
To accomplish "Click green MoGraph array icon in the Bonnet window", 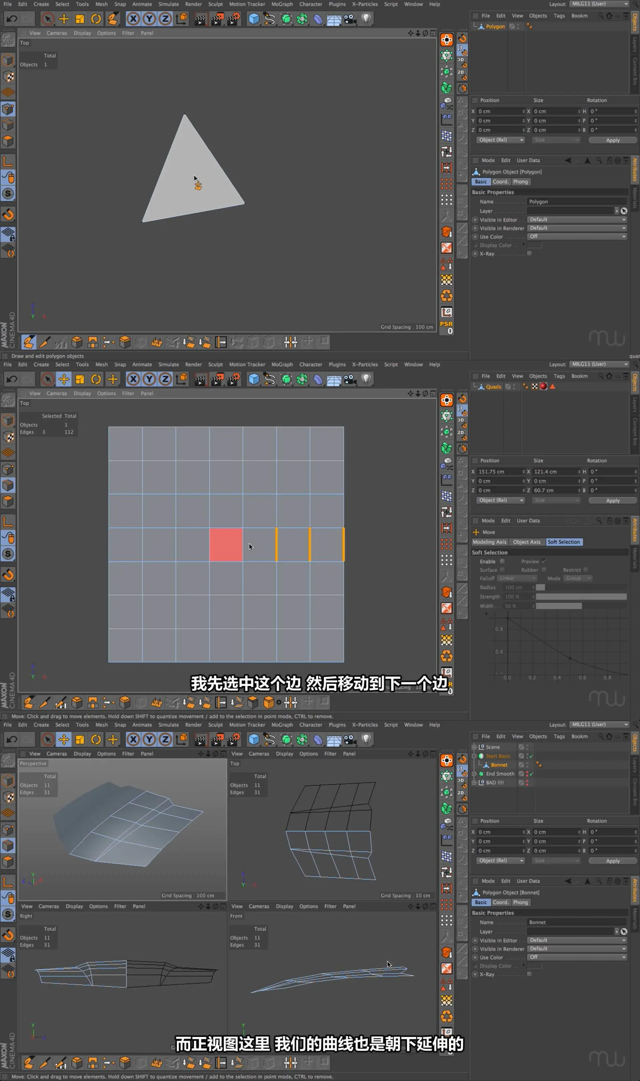I will coord(302,740).
